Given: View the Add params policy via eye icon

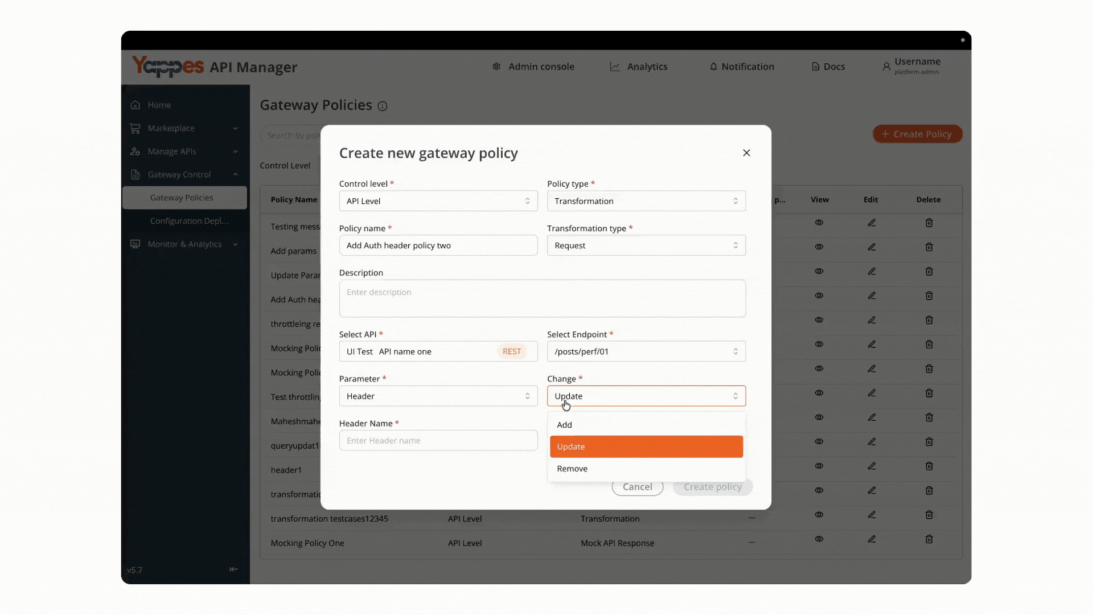Looking at the screenshot, I should pyautogui.click(x=819, y=247).
